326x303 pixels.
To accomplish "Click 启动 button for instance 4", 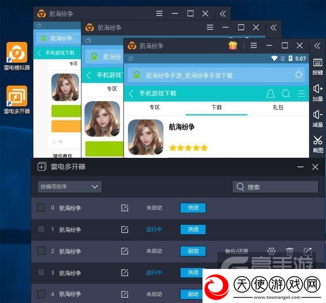I will click(x=192, y=294).
